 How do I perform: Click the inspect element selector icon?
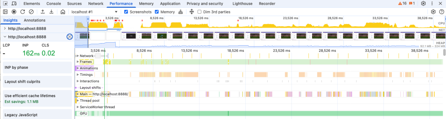point(5,3)
